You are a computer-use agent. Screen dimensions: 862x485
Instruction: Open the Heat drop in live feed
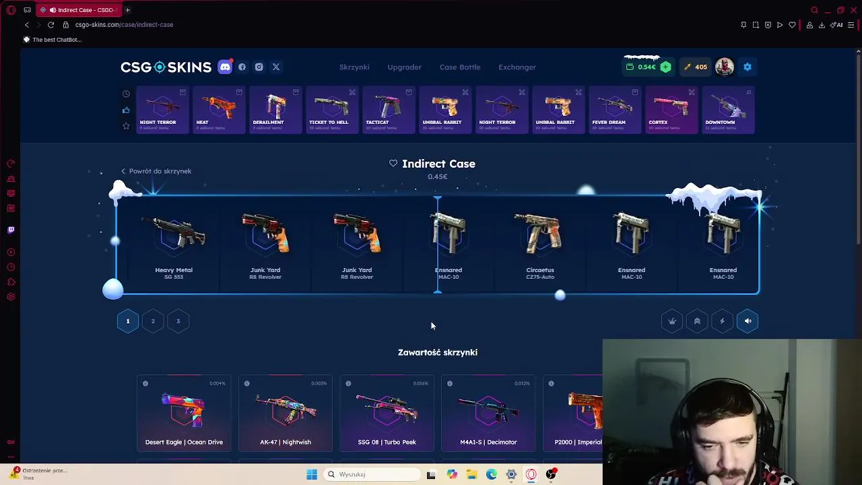219,110
